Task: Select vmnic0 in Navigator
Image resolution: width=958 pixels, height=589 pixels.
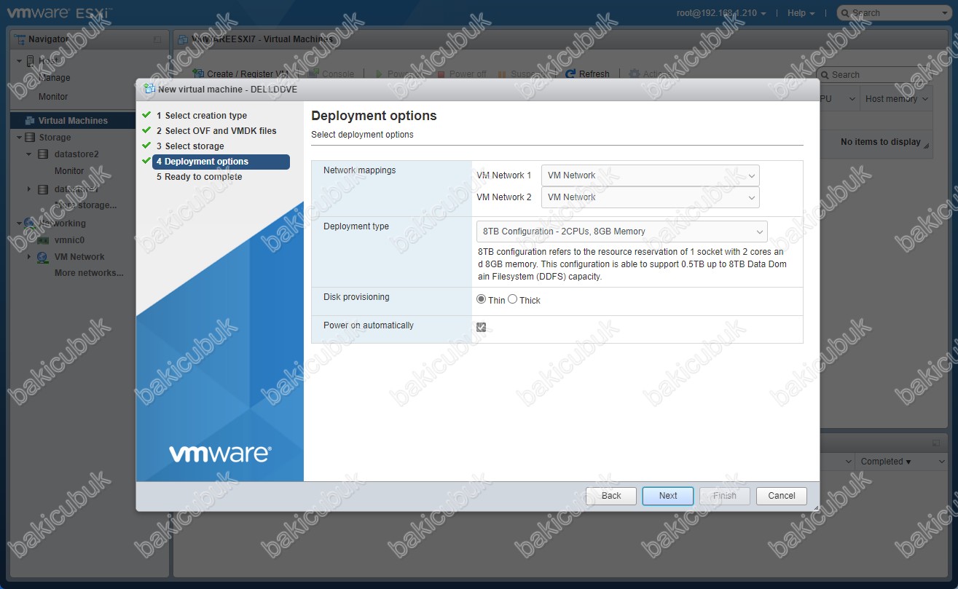Action: point(69,240)
